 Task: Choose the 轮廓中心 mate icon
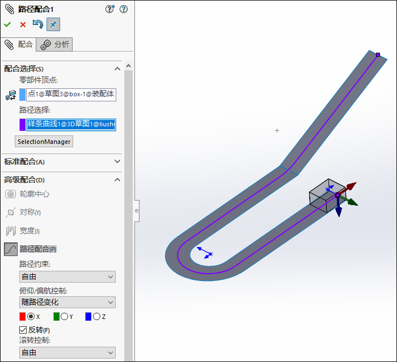[x=10, y=194]
